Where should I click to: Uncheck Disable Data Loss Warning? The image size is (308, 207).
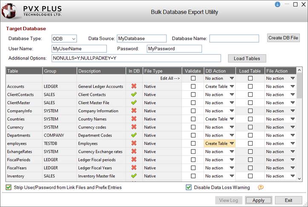tap(189, 187)
